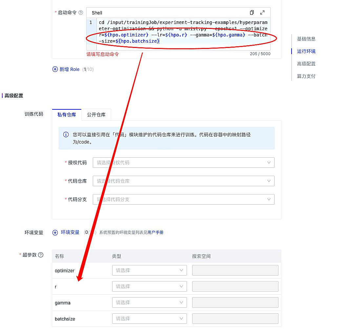The height and width of the screenshot is (334, 347).
Task: Add an environment variable via 环境变量 link
Action: click(x=70, y=232)
